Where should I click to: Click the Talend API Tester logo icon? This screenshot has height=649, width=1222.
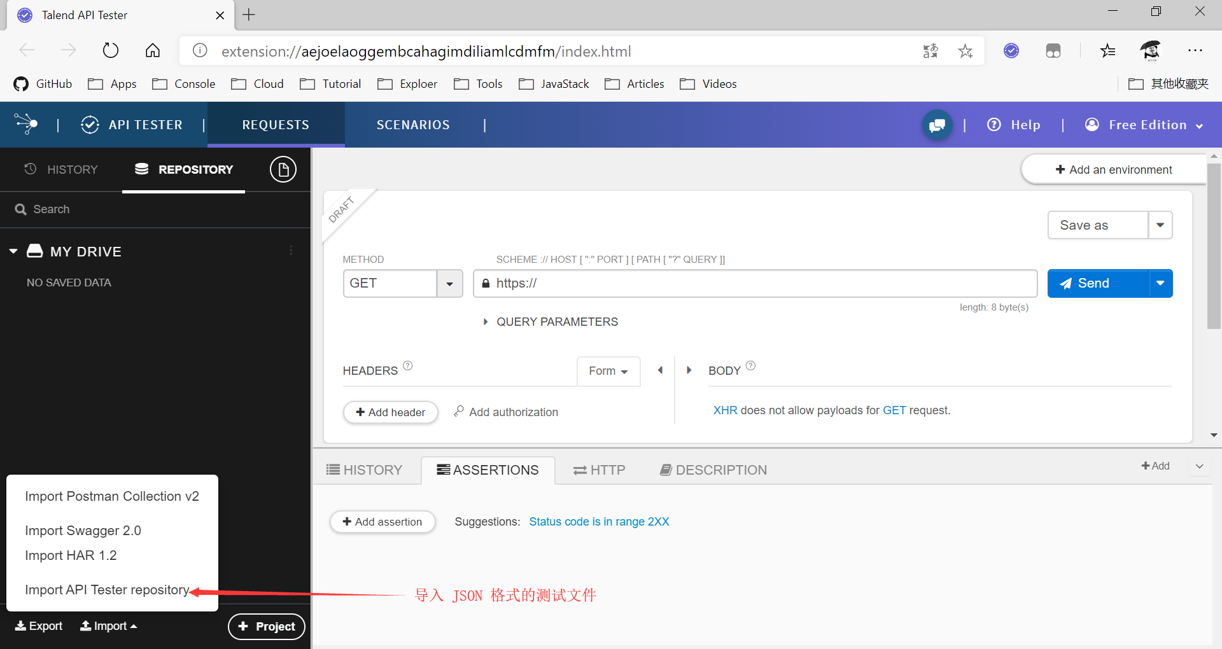(25, 124)
